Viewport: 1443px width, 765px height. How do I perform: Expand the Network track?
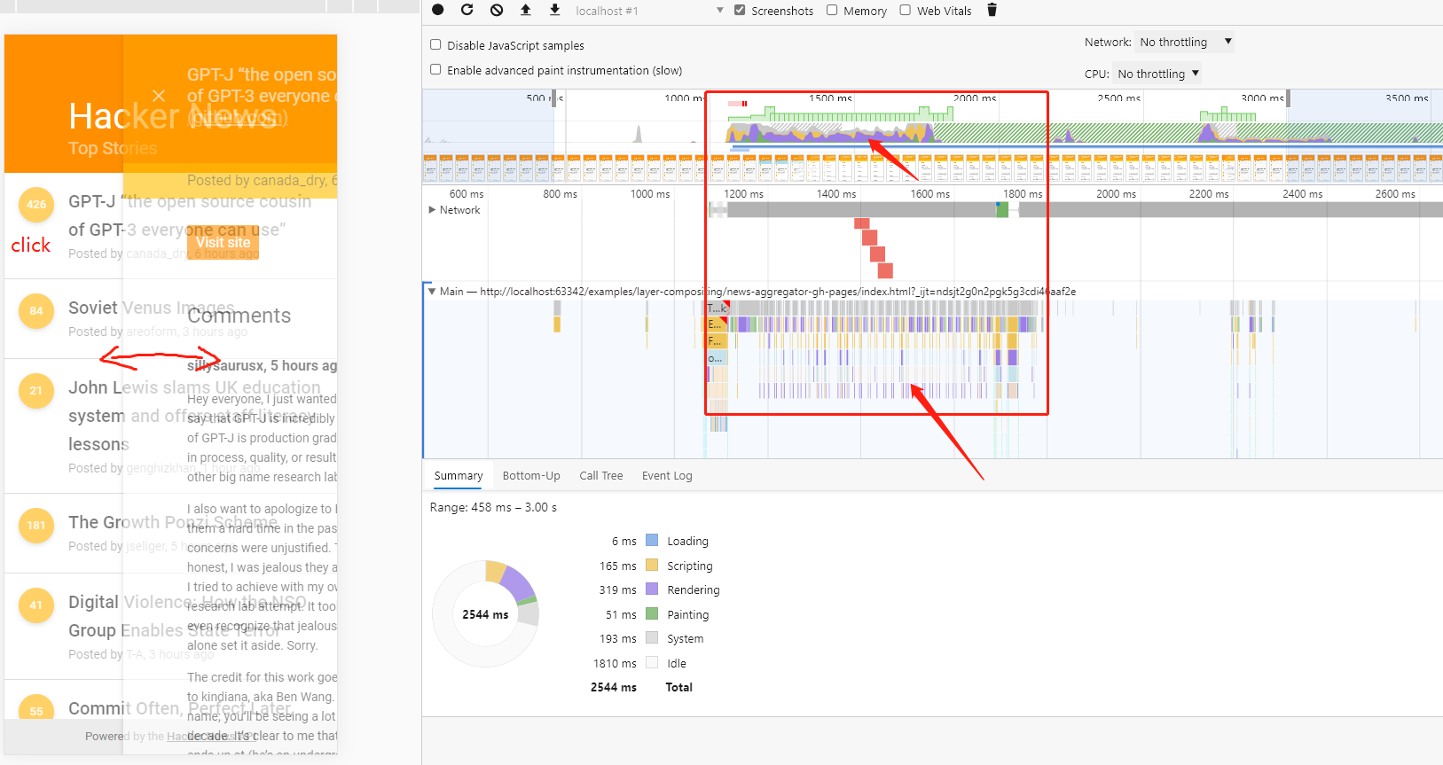(x=433, y=210)
